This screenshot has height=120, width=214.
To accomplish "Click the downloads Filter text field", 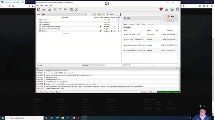I will 164,65.
